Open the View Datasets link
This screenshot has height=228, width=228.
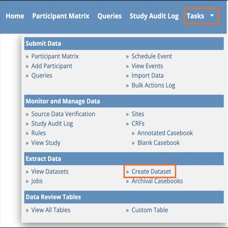(x=50, y=172)
